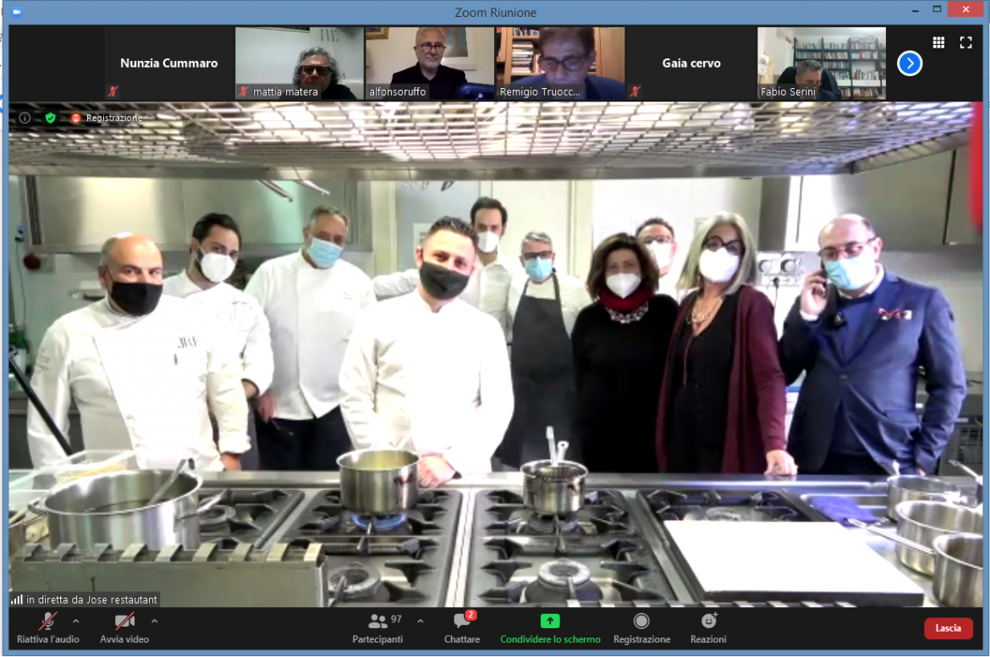Click the red Lascia button
The image size is (990, 657).
point(948,628)
